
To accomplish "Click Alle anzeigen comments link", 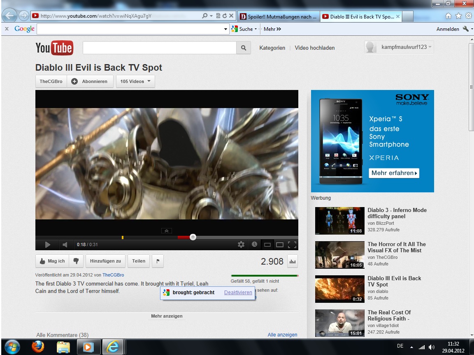I will 282,334.
